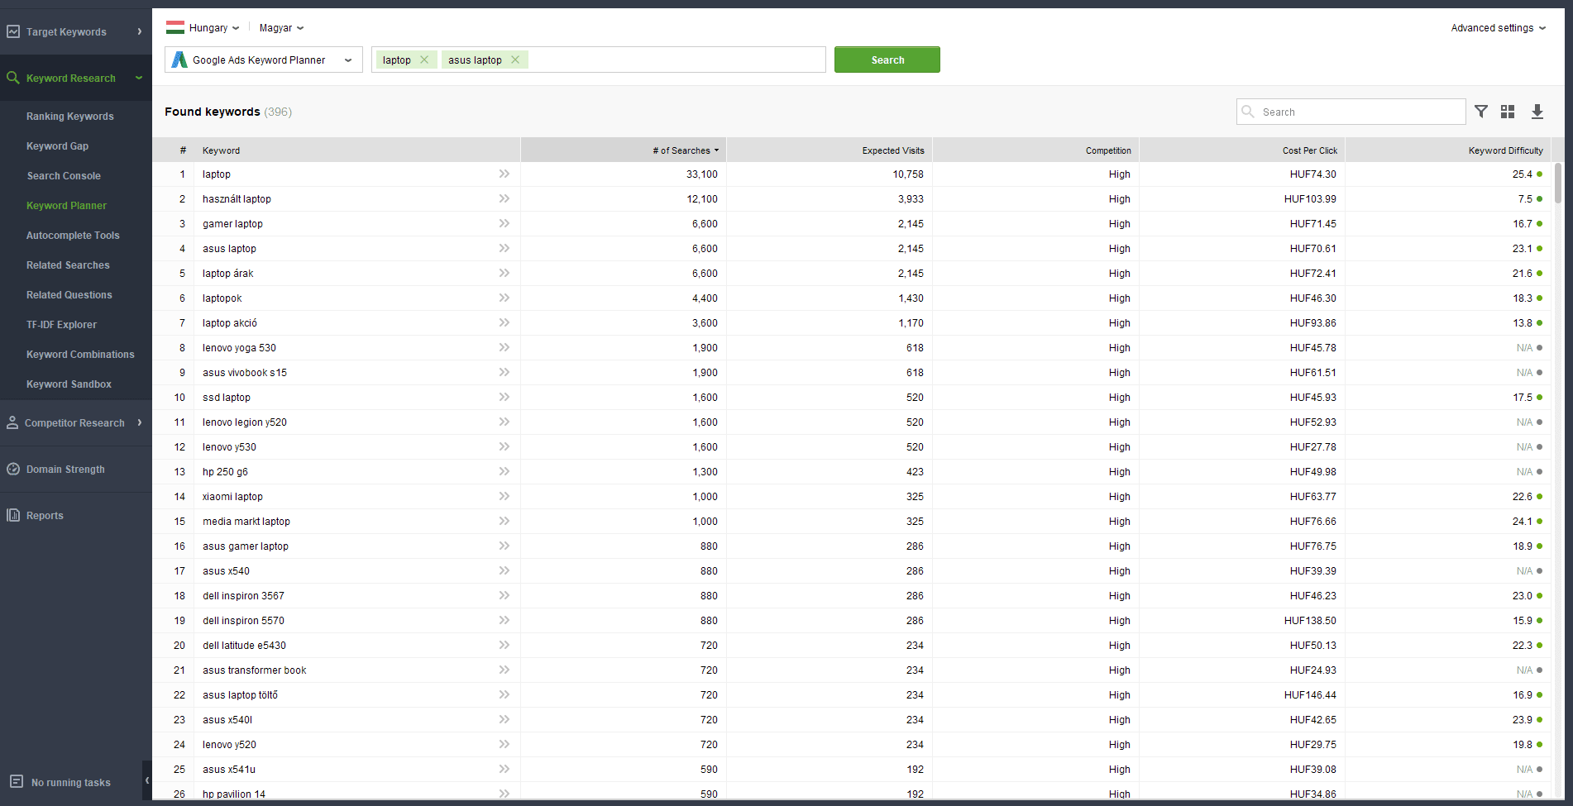The image size is (1573, 806).
Task: Open Keyword Gap menu item
Action: (x=57, y=145)
